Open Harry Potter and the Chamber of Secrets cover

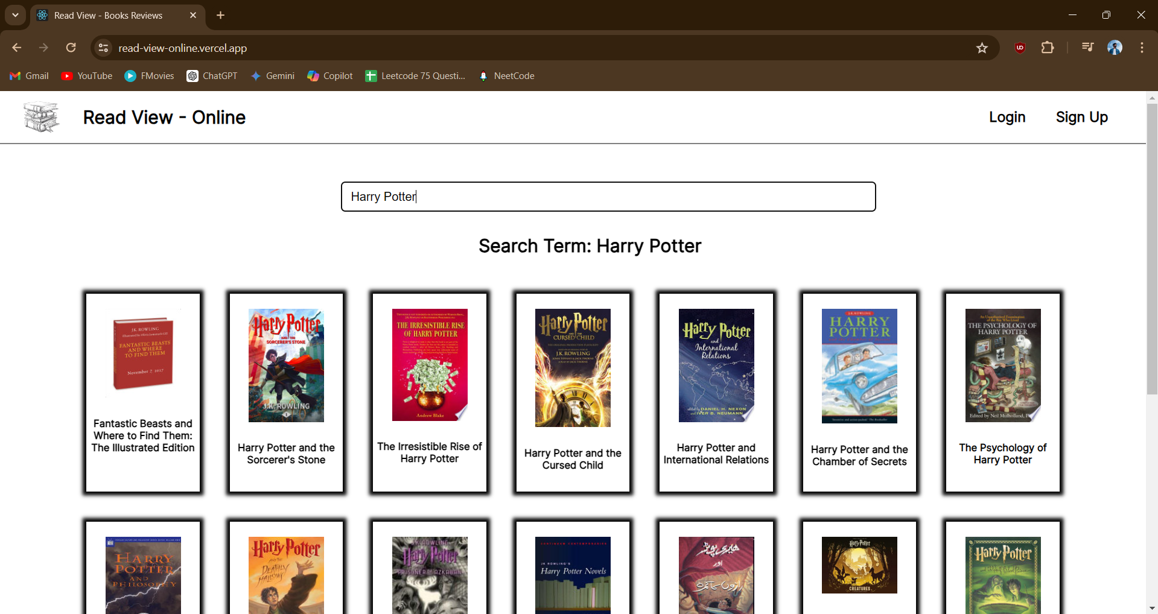coord(859,366)
